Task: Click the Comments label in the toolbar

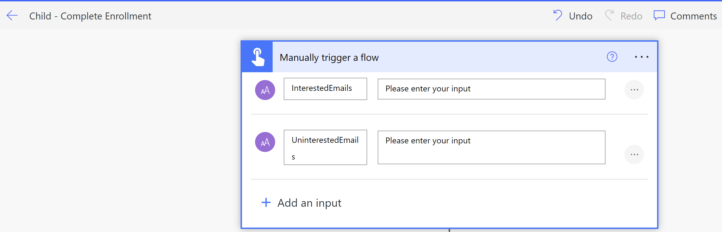Action: (x=693, y=16)
